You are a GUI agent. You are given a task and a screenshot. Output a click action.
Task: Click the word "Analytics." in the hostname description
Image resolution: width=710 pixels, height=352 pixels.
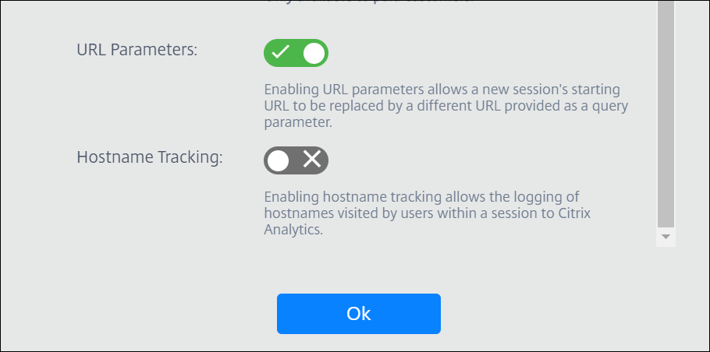coord(293,231)
